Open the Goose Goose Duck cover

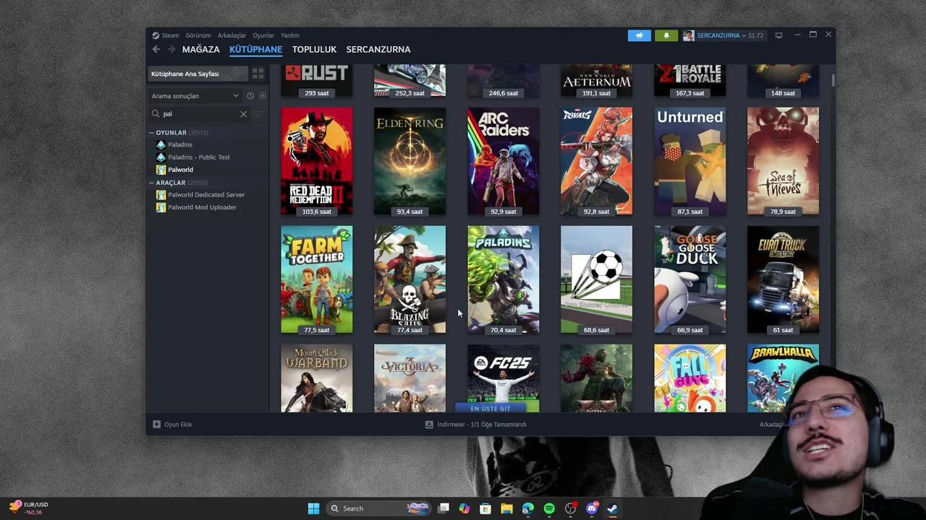pos(690,279)
